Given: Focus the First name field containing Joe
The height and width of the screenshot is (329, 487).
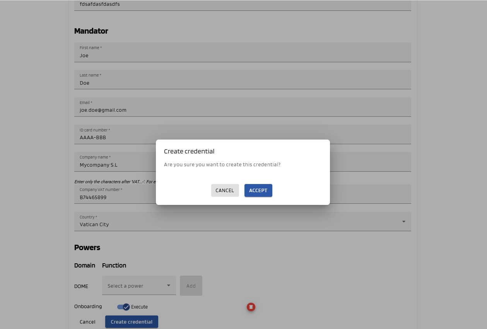Looking at the screenshot, I should tap(242, 53).
